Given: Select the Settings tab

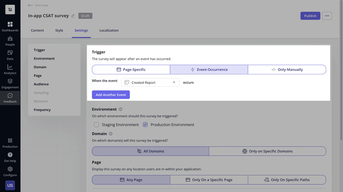Looking at the screenshot, I should tap(81, 30).
